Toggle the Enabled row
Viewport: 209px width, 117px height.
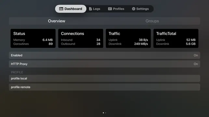click(104, 55)
